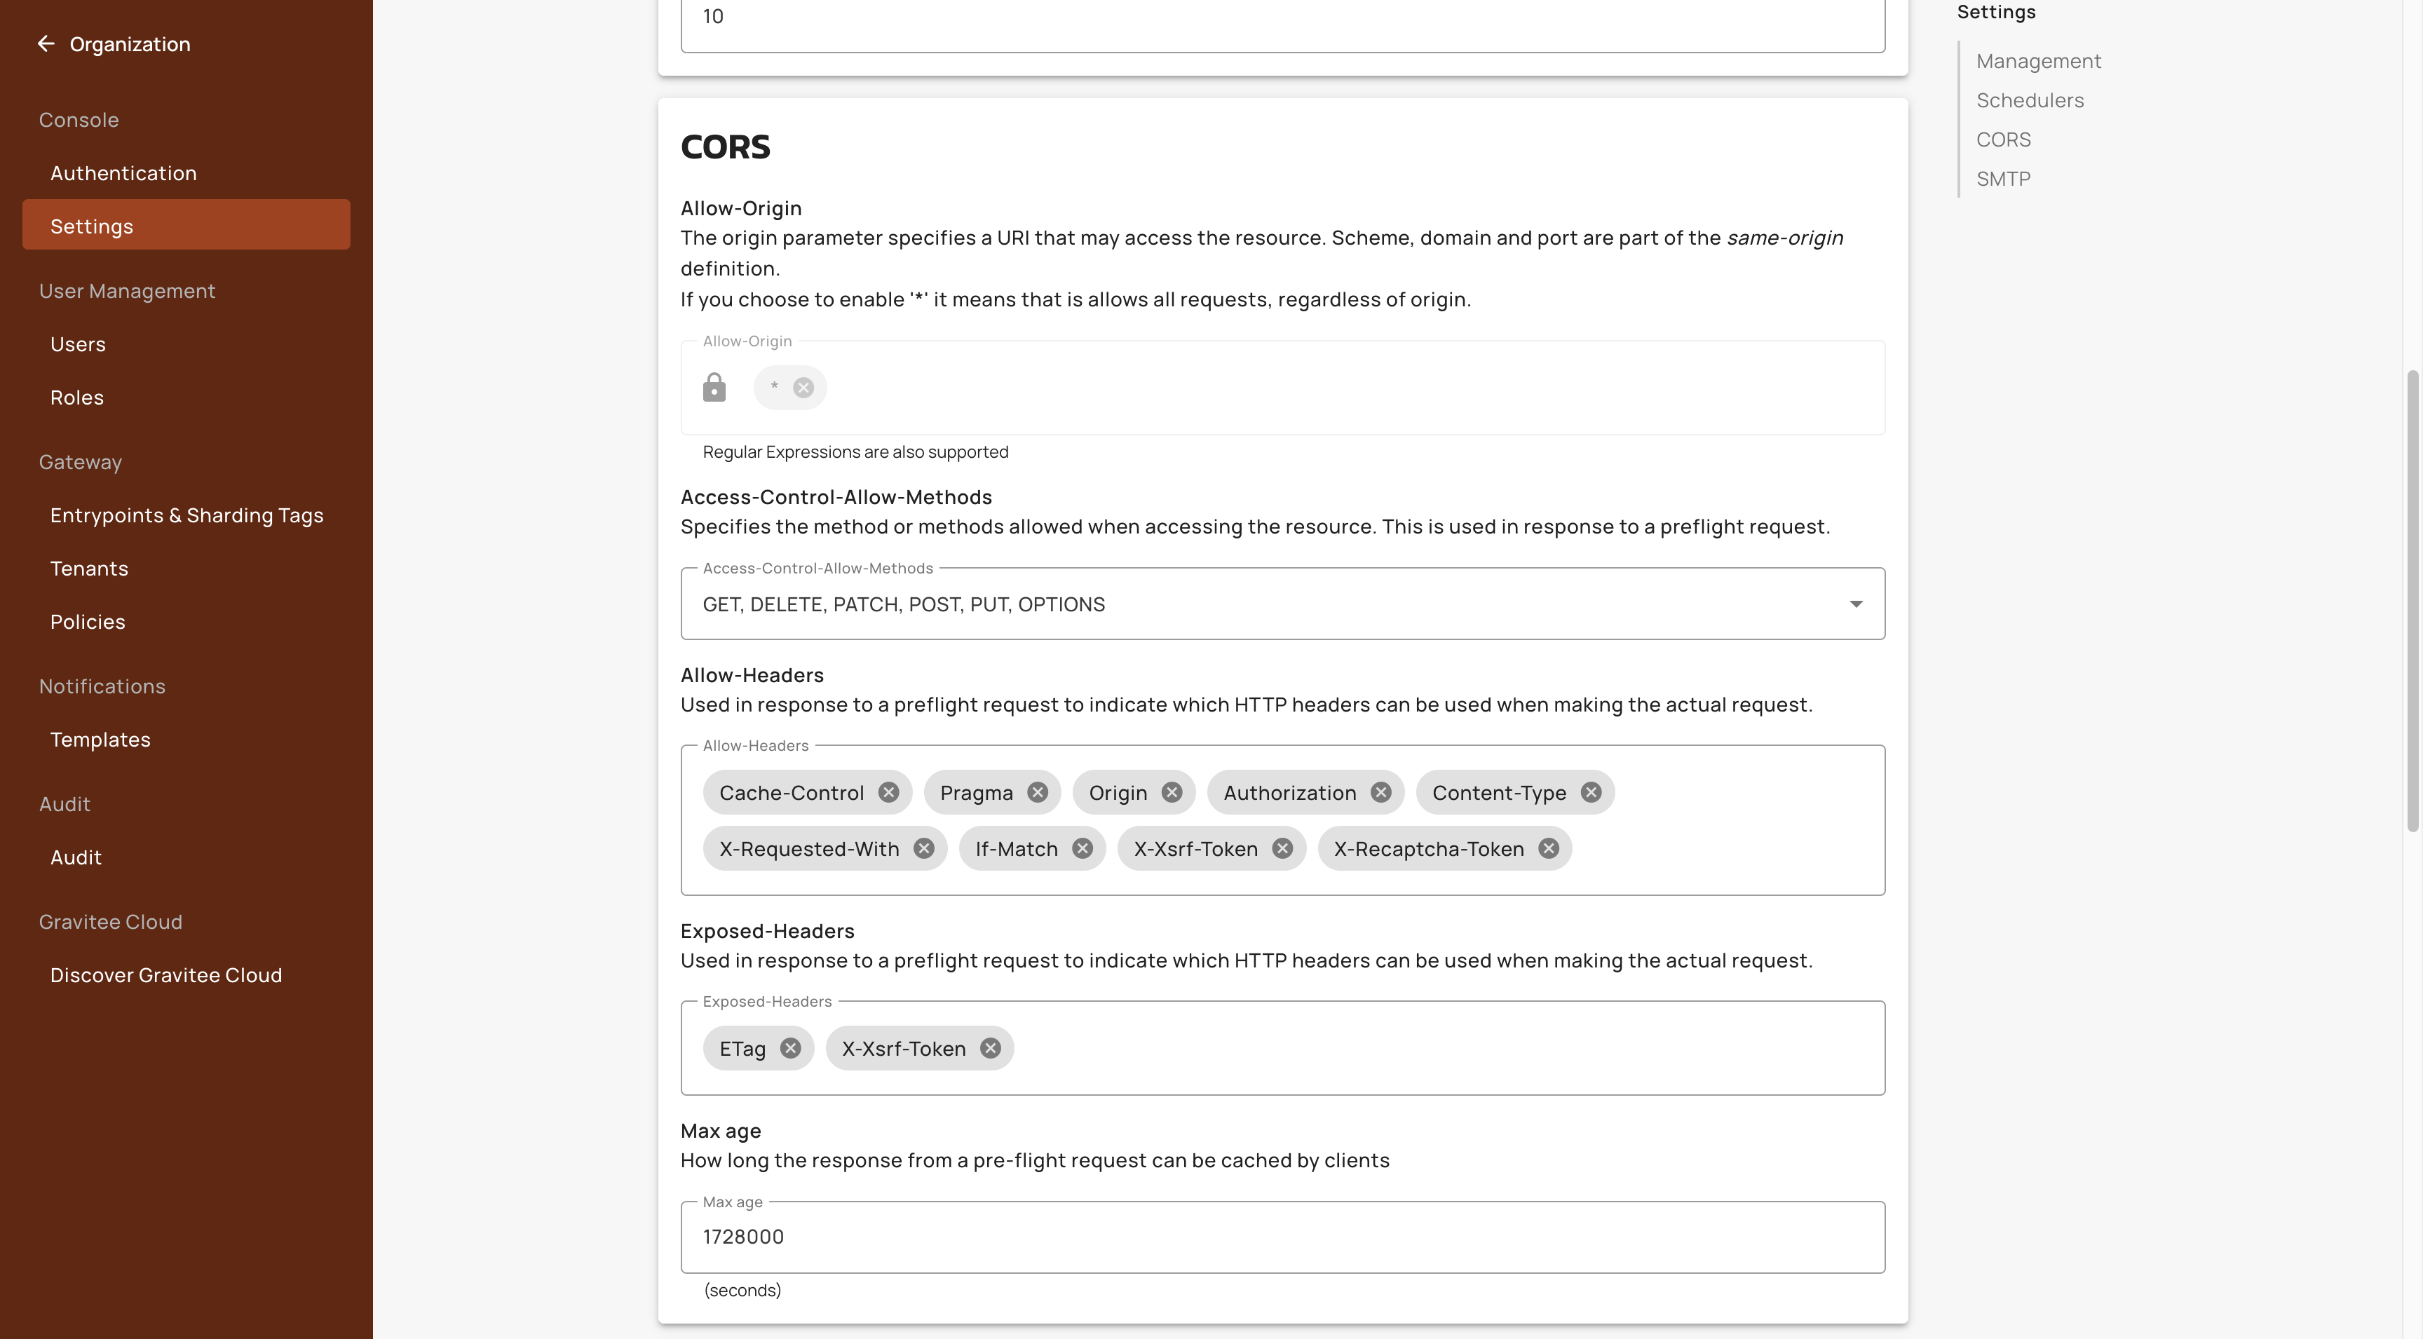Remove the Pragma header chip

click(1038, 793)
